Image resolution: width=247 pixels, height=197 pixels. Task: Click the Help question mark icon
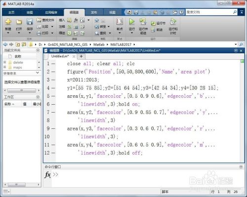(181, 12)
